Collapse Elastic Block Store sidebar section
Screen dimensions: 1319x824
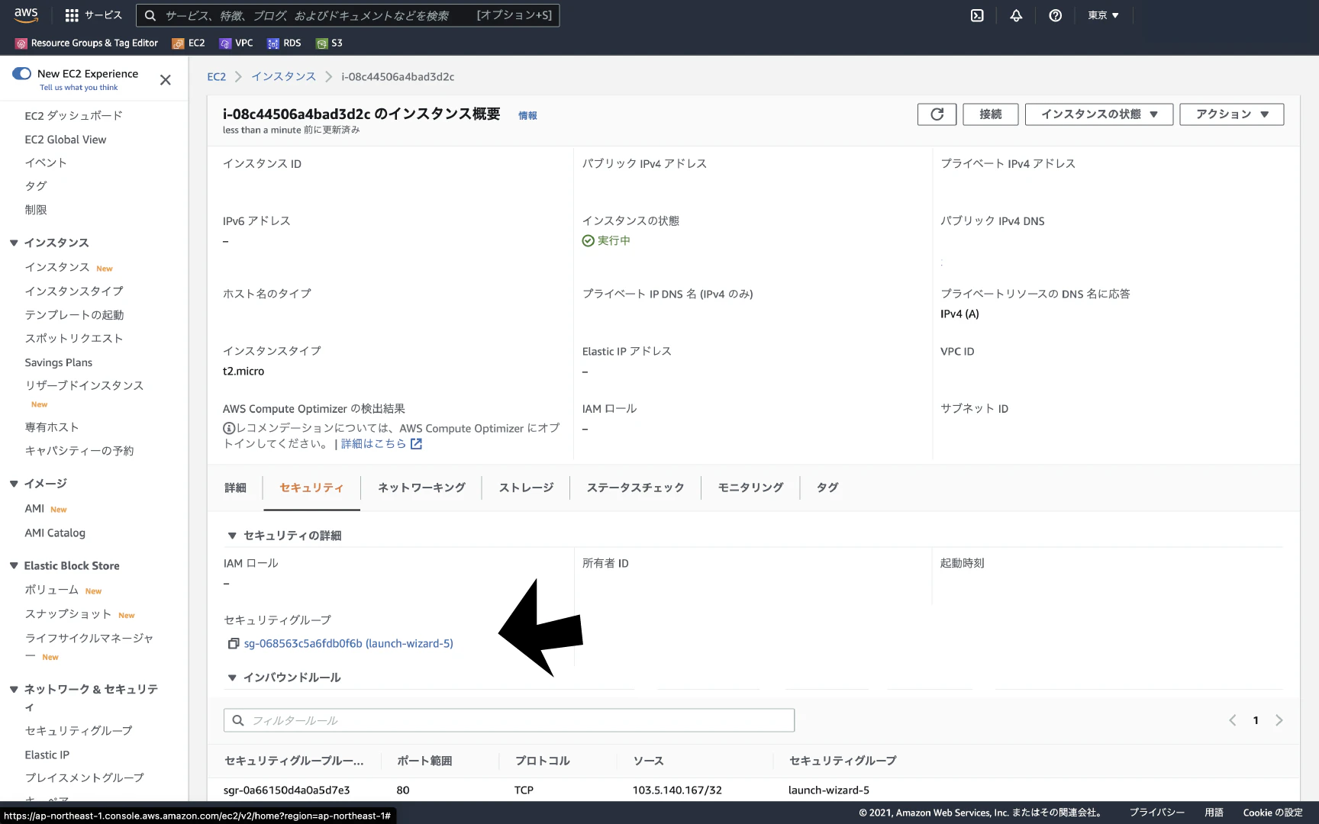click(14, 565)
